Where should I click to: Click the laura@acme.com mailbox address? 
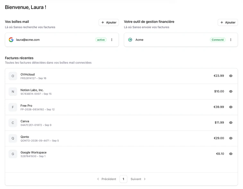[x=28, y=40]
